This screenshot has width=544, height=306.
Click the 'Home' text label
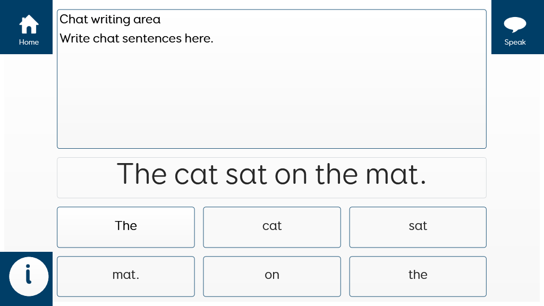click(x=29, y=42)
